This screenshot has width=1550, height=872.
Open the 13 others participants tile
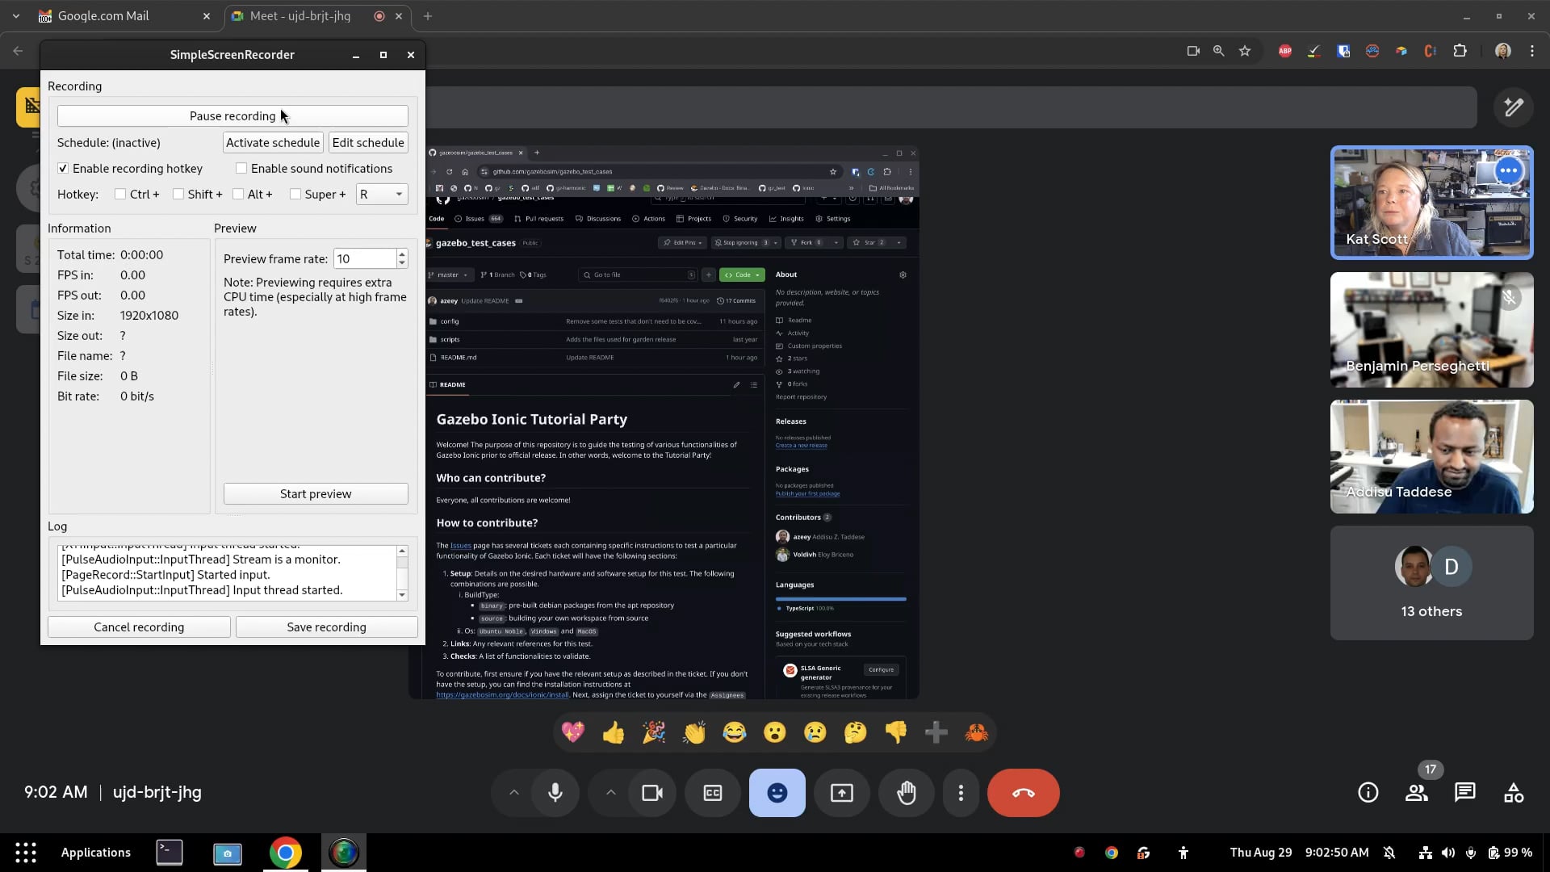[x=1432, y=584]
